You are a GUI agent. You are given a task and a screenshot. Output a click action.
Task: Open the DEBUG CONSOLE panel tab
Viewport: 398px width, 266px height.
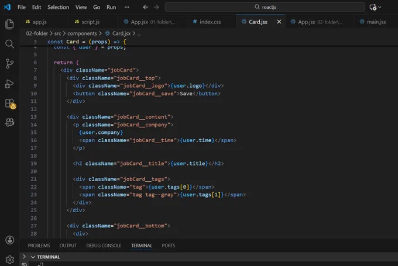point(104,246)
